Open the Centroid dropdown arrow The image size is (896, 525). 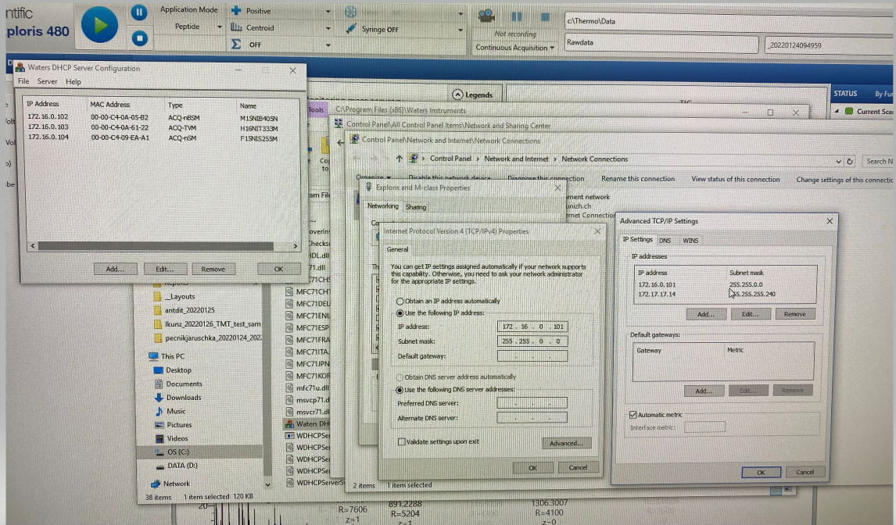pos(328,28)
